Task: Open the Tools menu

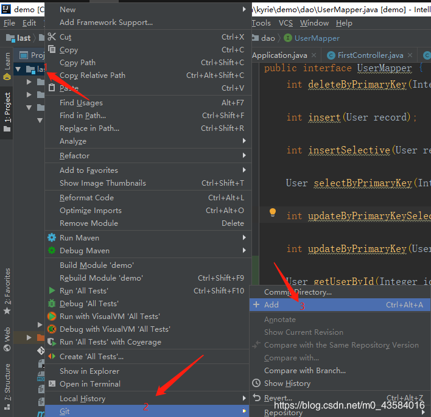Action: [x=261, y=23]
